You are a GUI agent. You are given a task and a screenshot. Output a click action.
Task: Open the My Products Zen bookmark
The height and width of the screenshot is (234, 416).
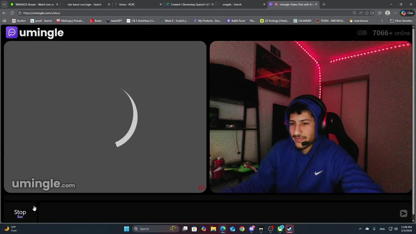[207, 21]
